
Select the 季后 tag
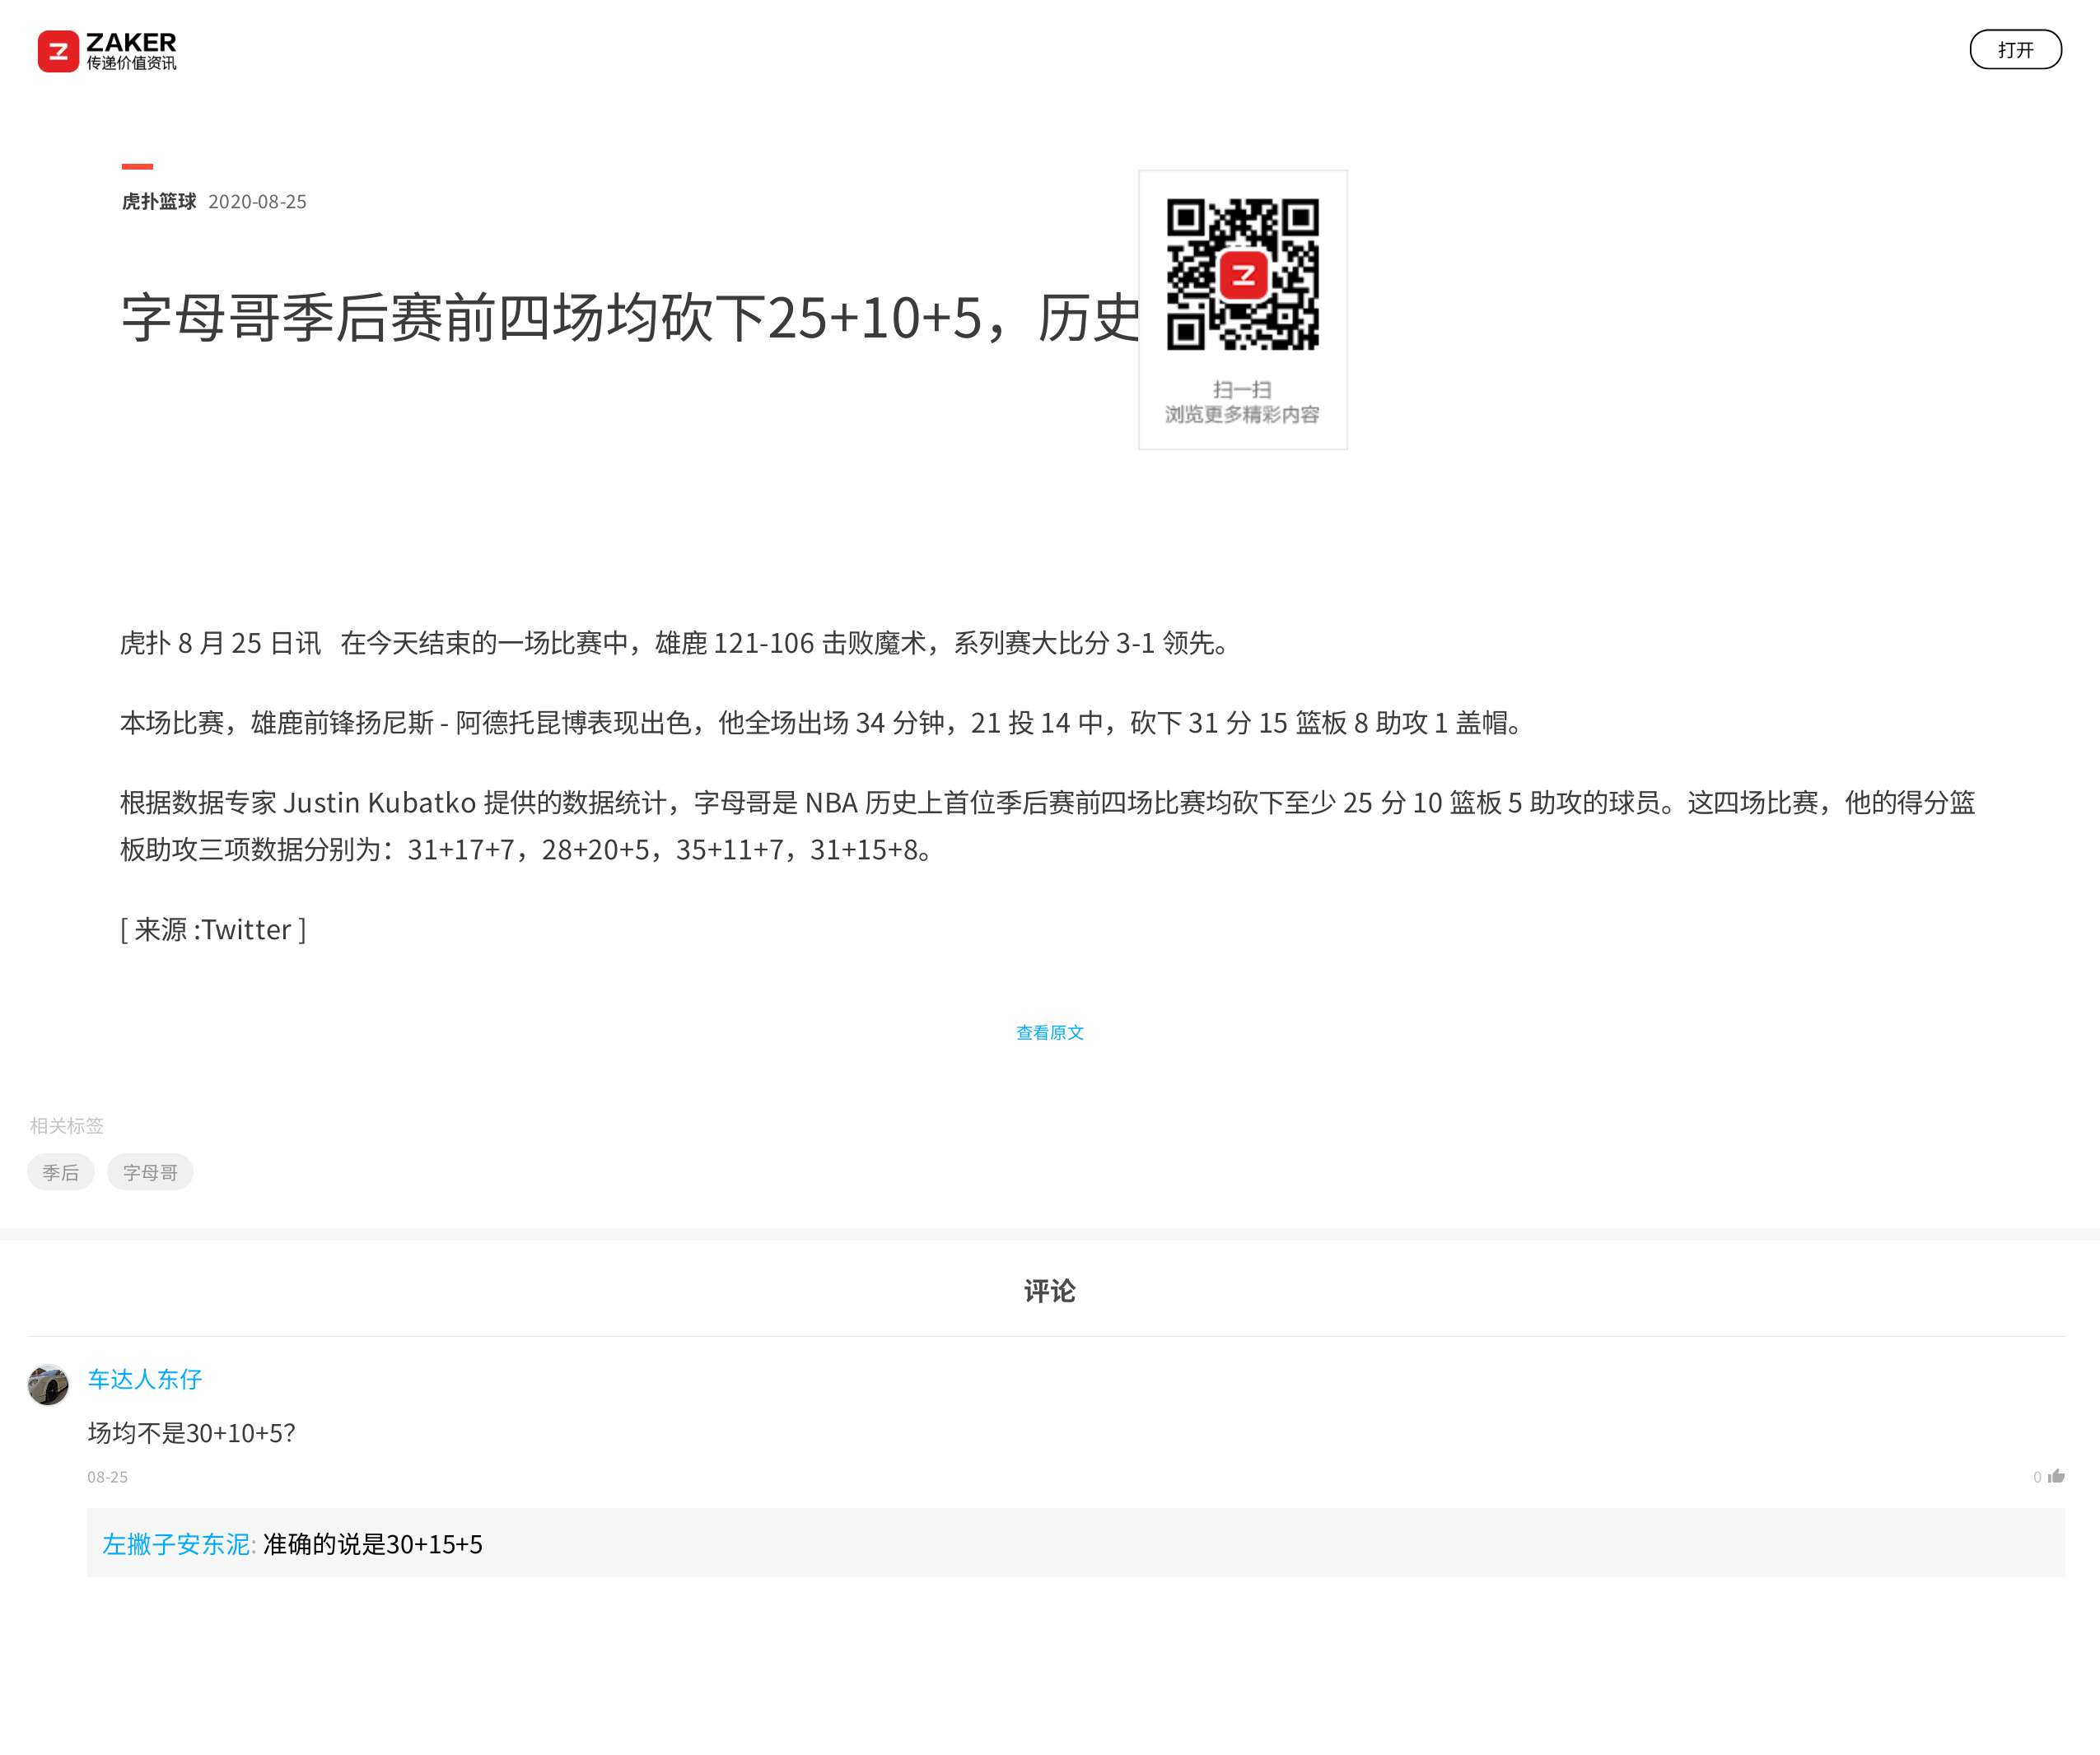point(60,1172)
